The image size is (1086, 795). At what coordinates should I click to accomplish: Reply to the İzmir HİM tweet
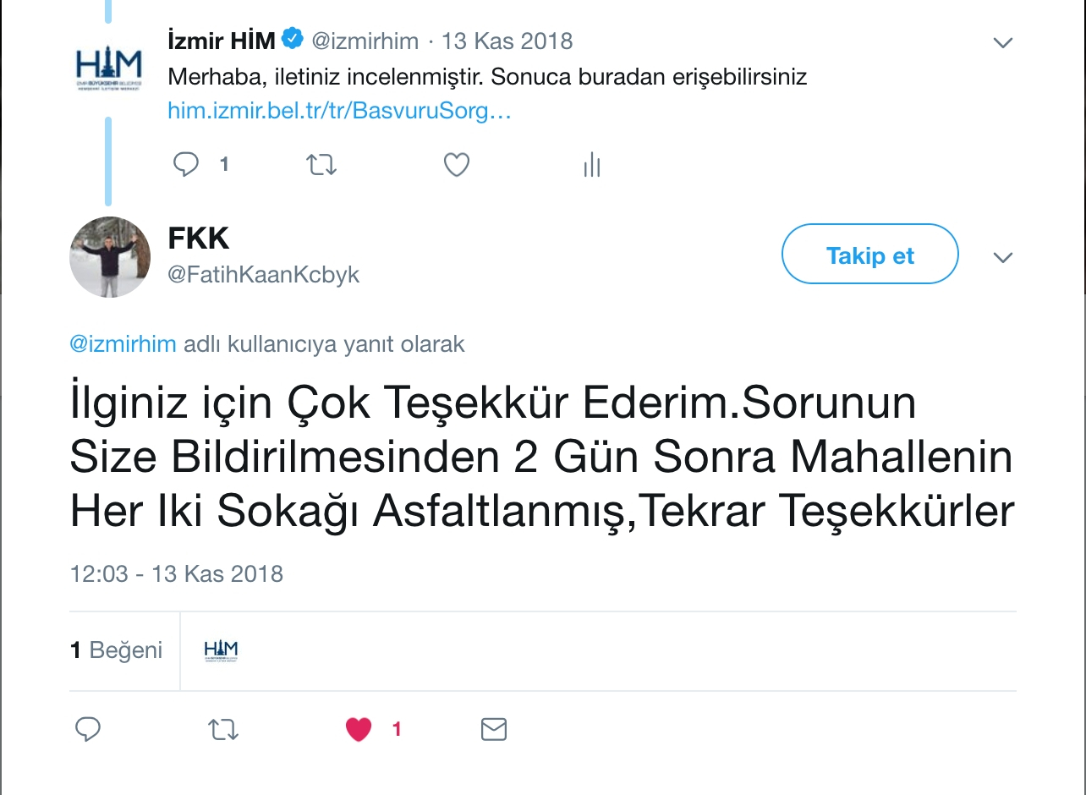[186, 164]
